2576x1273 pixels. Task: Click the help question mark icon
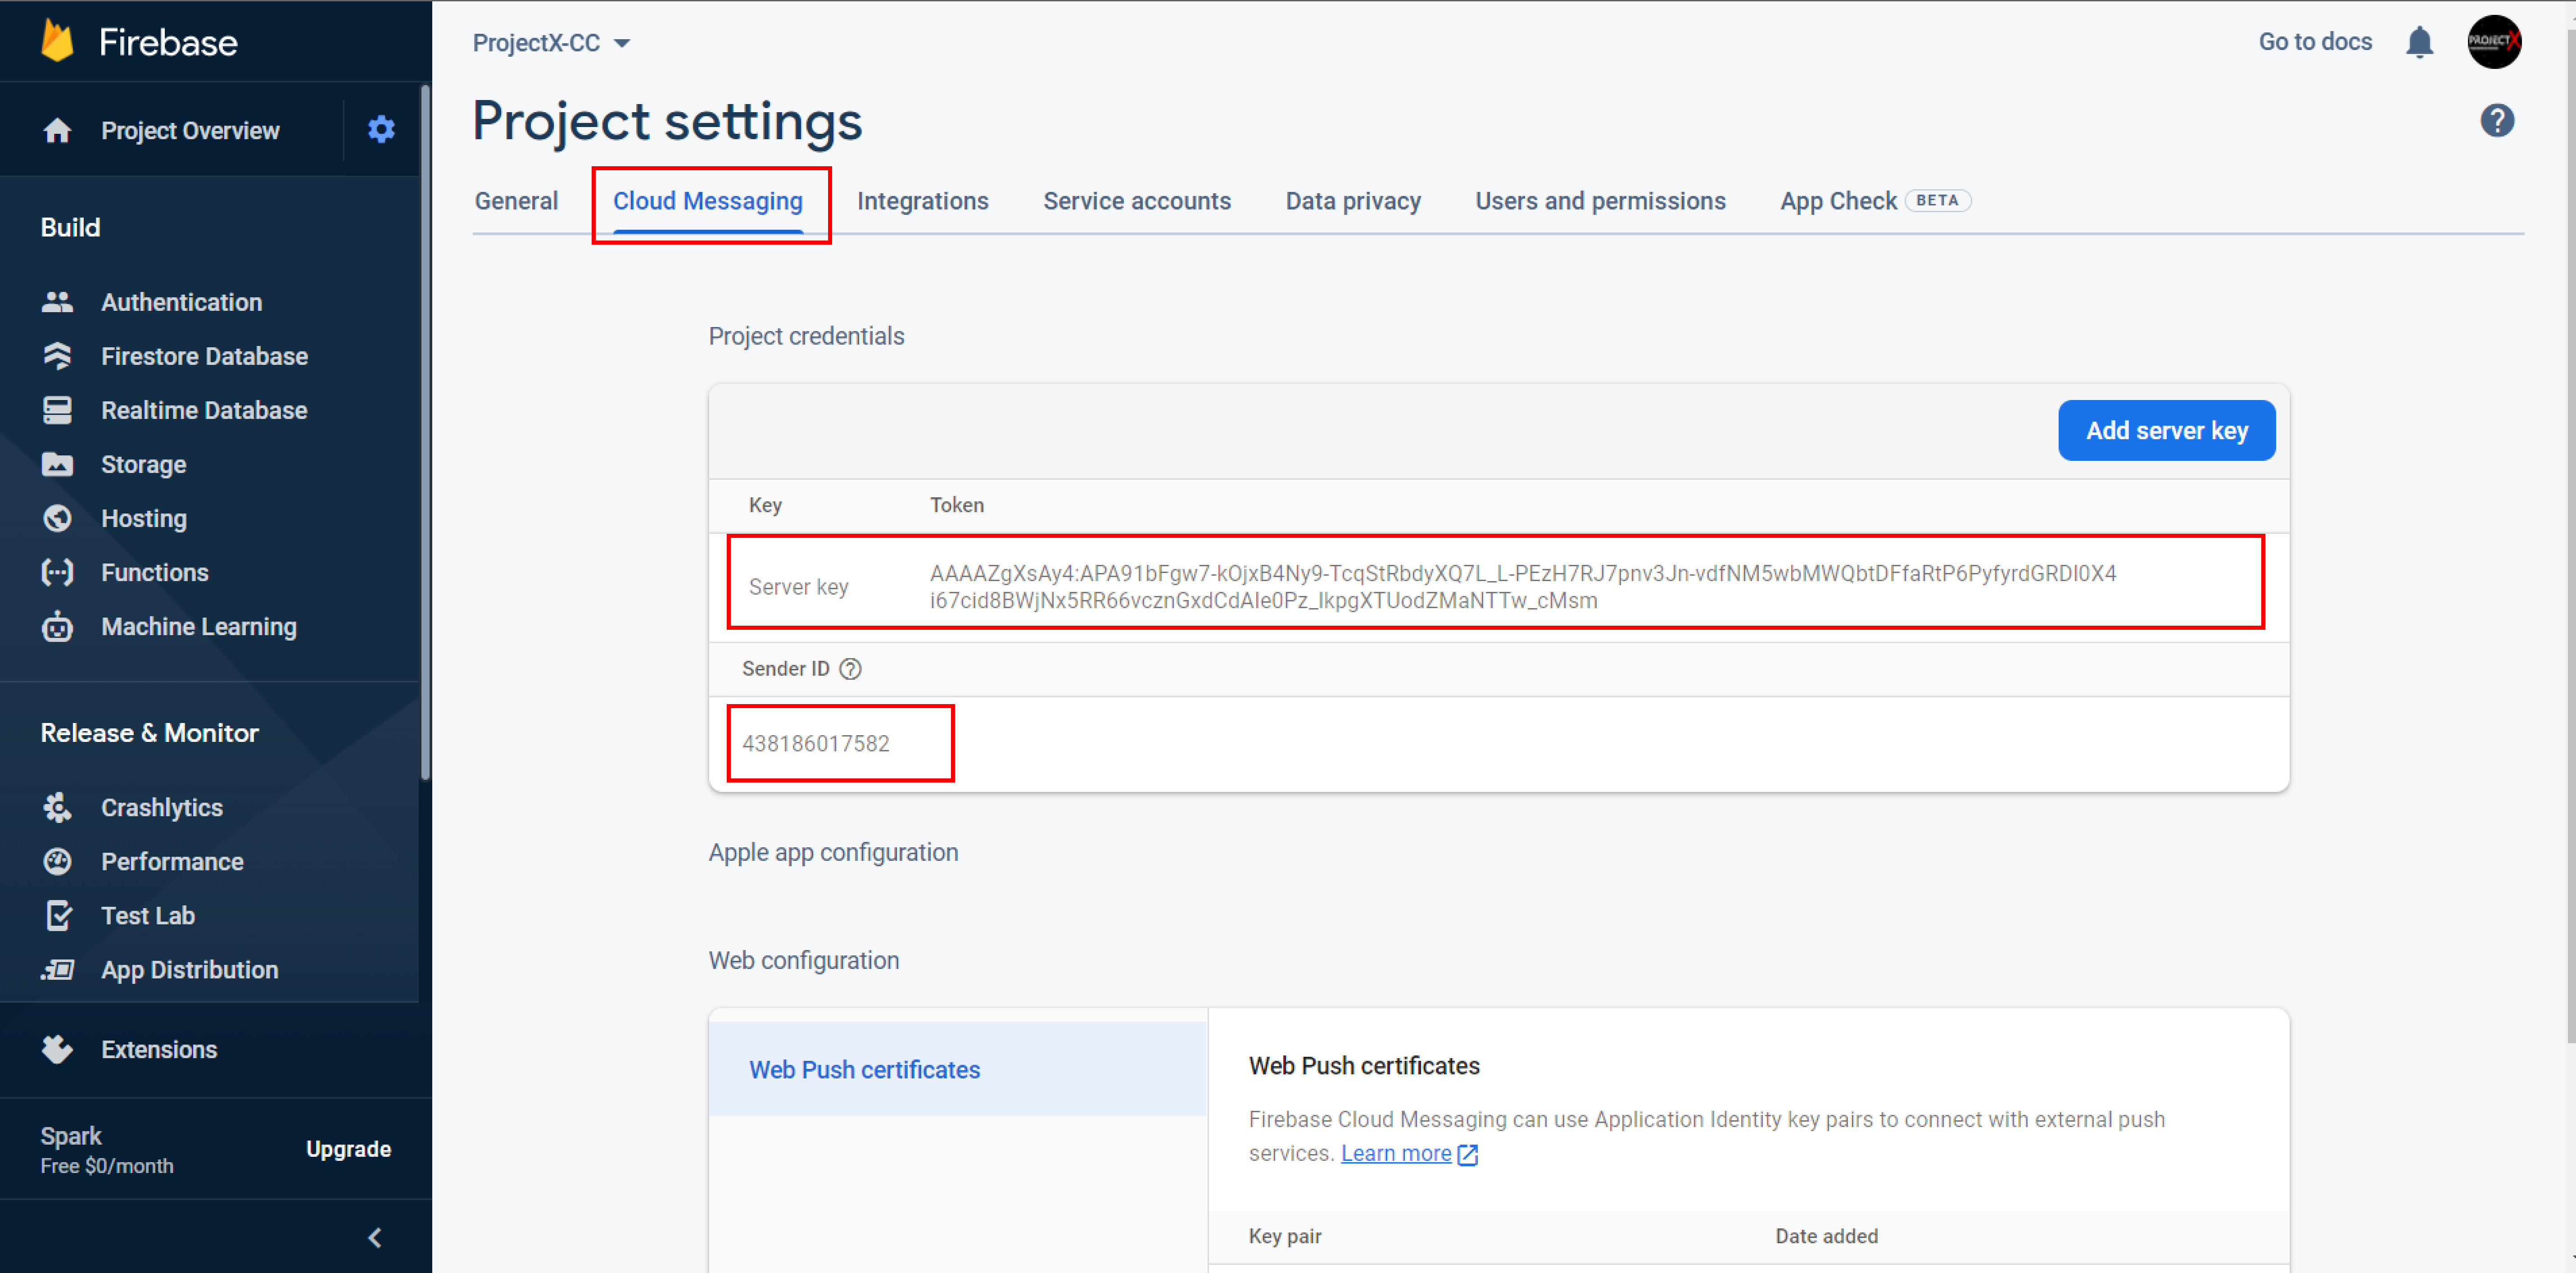[2497, 120]
